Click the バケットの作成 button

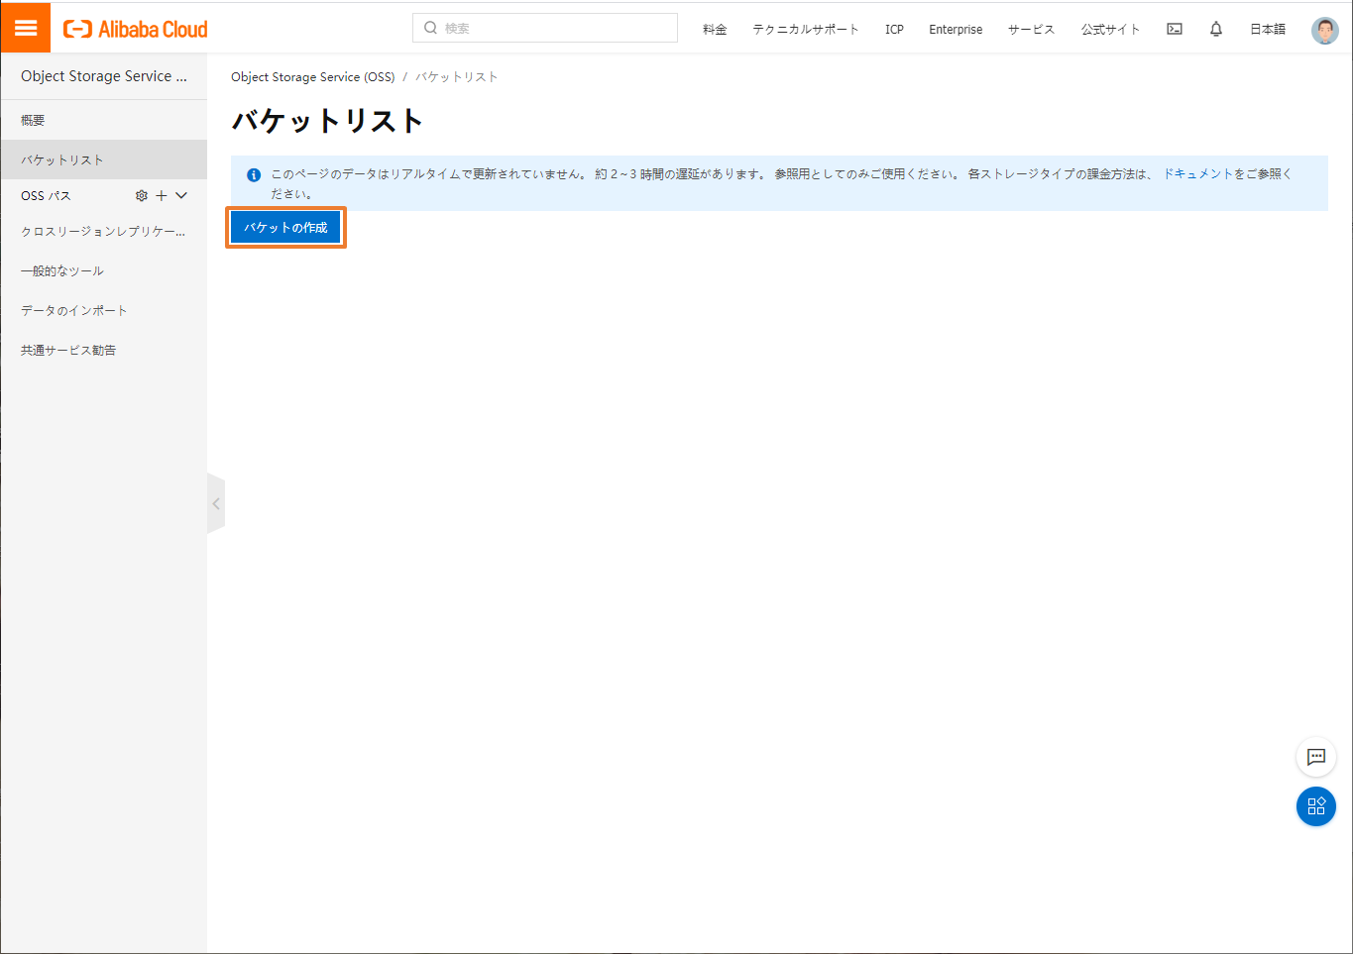[285, 227]
